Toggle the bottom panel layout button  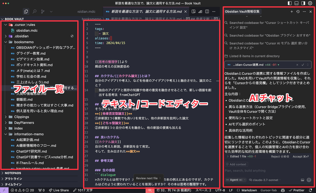coord(297,3)
